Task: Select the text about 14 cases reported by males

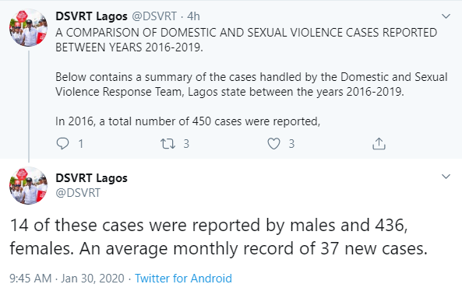Action: 219,237
